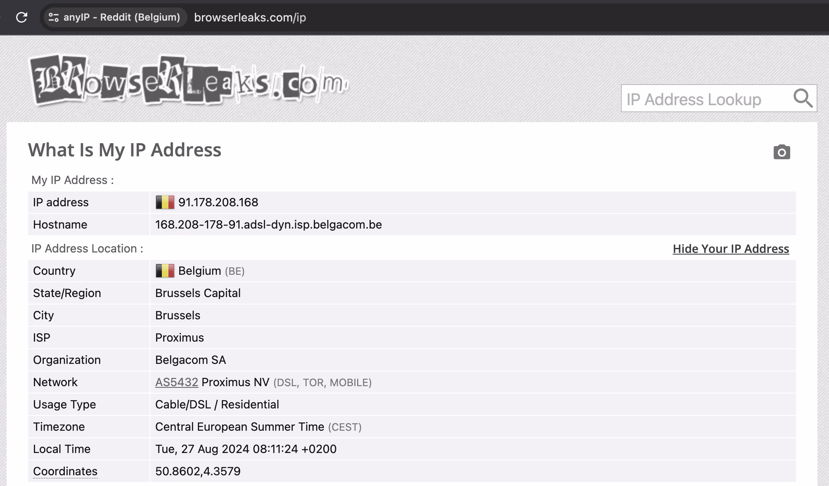Click the Belgium flag next to the IP address
This screenshot has height=486, width=829.
(x=165, y=202)
